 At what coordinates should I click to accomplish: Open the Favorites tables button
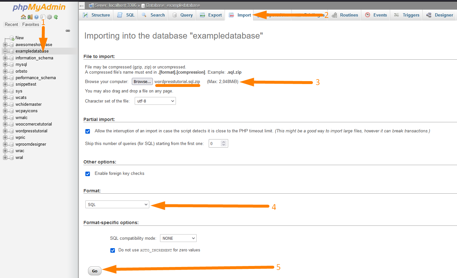click(31, 24)
